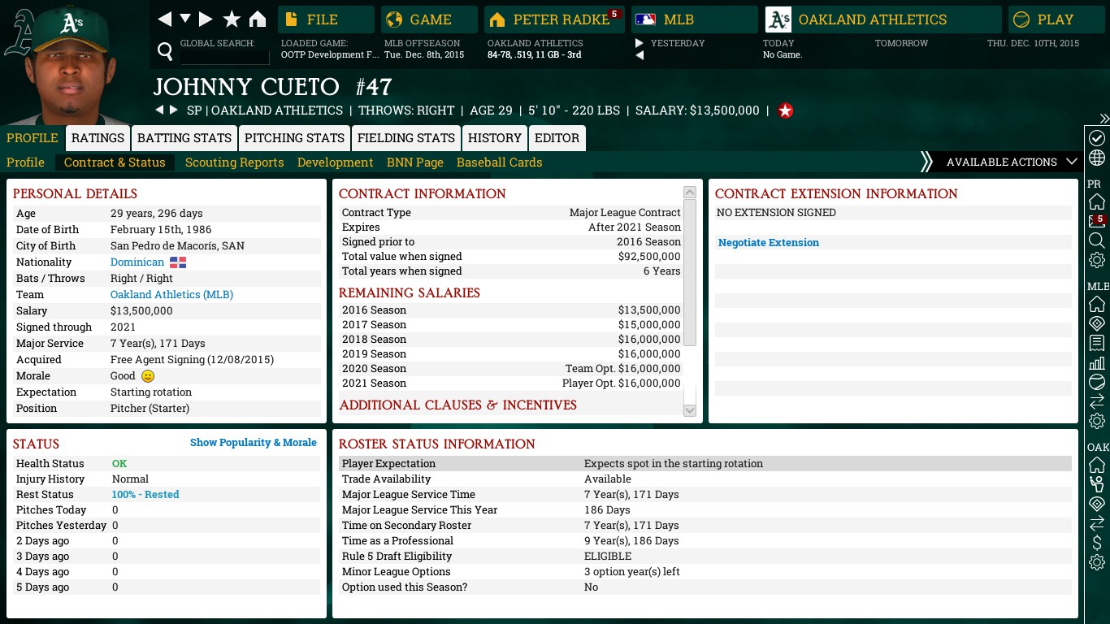The height and width of the screenshot is (624, 1110).
Task: Click the back arrow below the Yesterday arrow
Action: click(640, 55)
